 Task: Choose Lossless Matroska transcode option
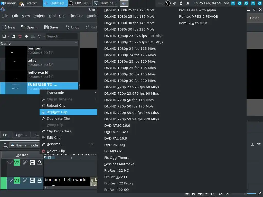(119, 164)
